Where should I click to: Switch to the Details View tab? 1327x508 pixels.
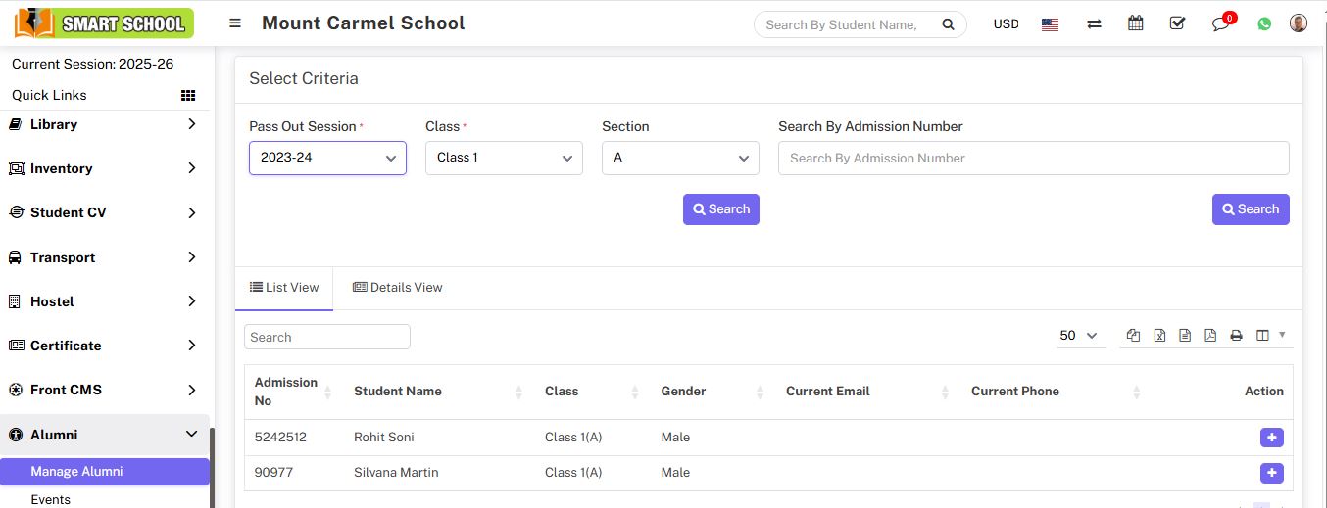tap(397, 288)
